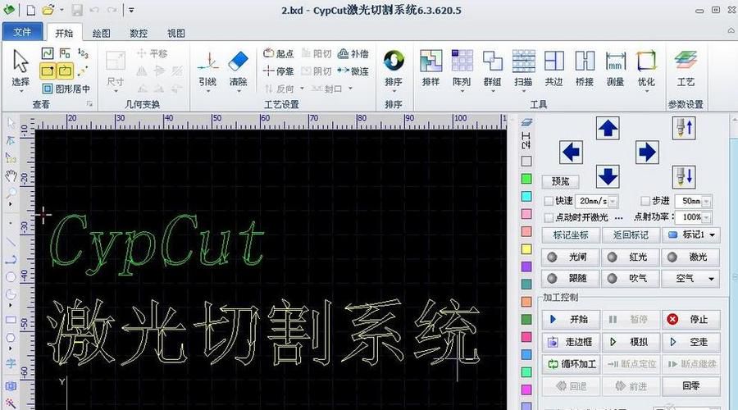
Task: Click the 预览 preview button
Action: [x=560, y=181]
